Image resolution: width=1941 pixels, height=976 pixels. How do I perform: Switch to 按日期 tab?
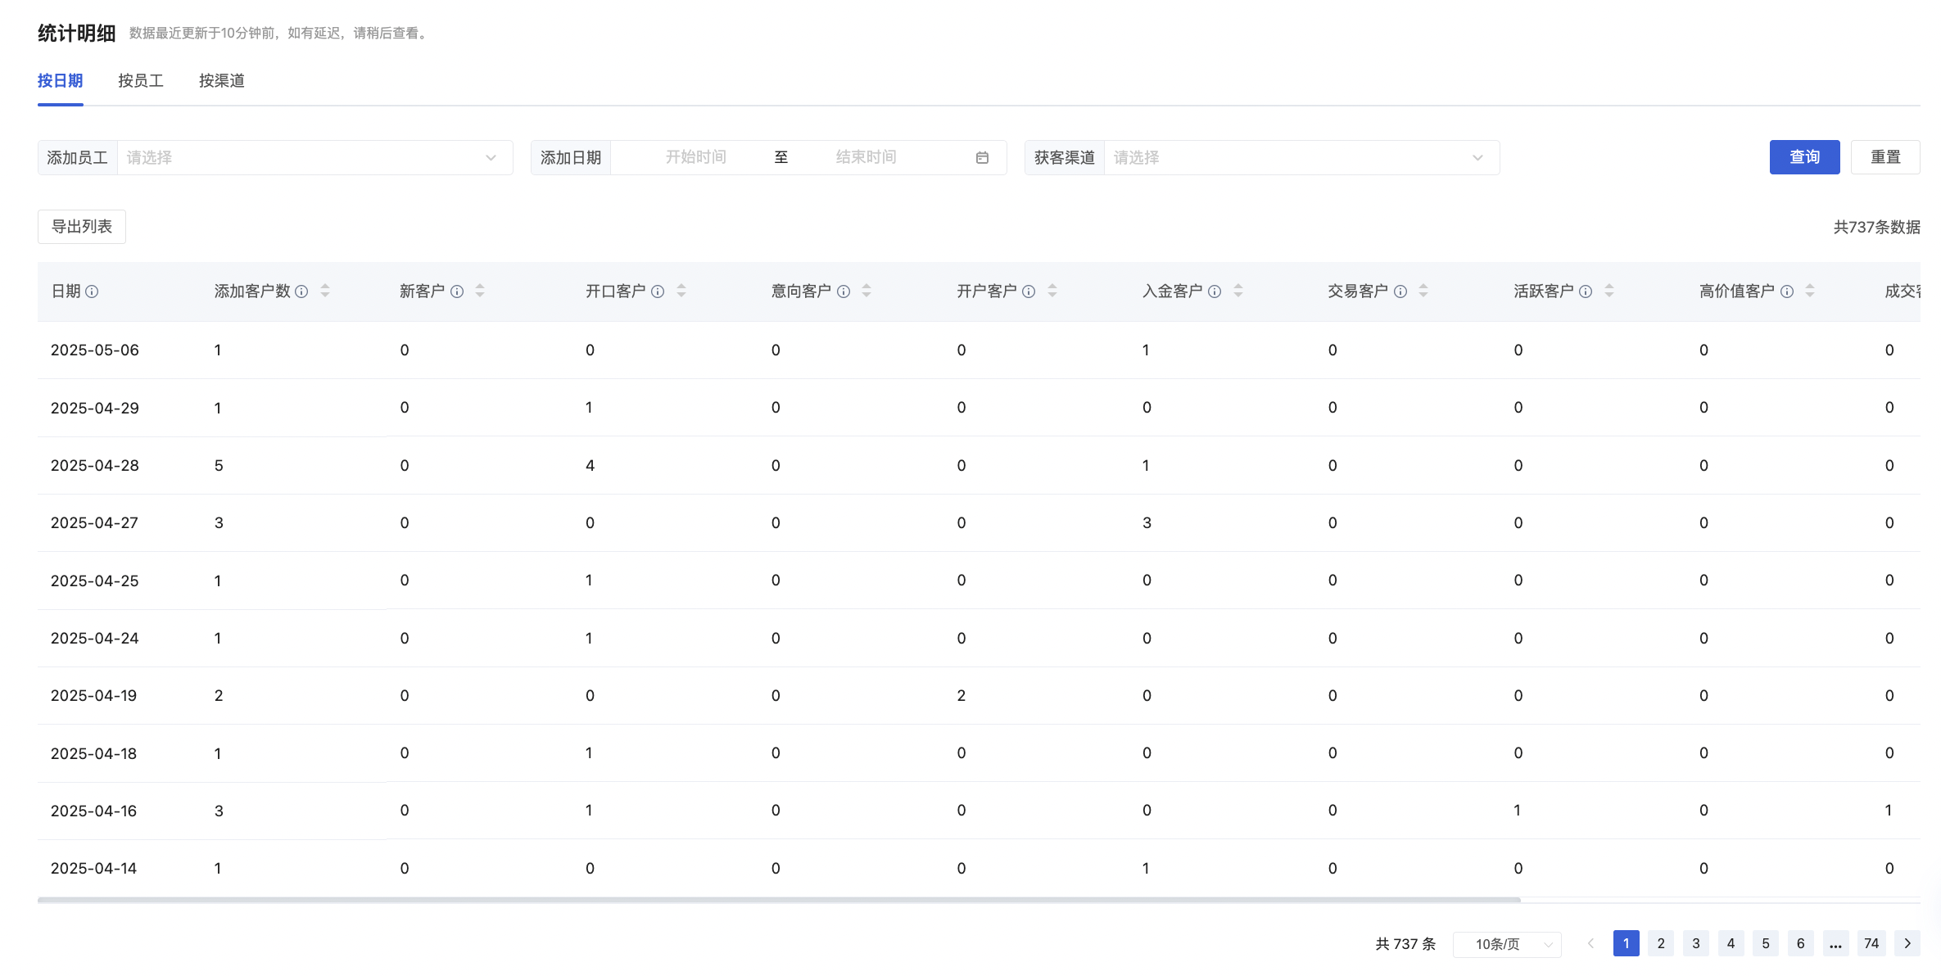(x=61, y=81)
